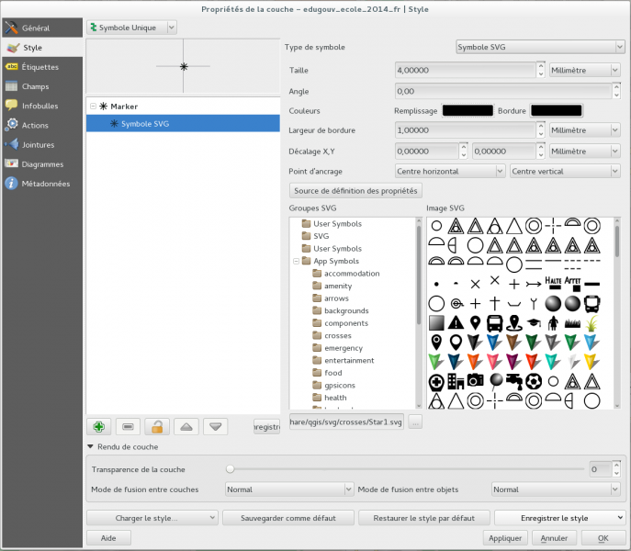The width and height of the screenshot is (631, 551).
Task: Collapse the Marker tree node
Action: 93,107
